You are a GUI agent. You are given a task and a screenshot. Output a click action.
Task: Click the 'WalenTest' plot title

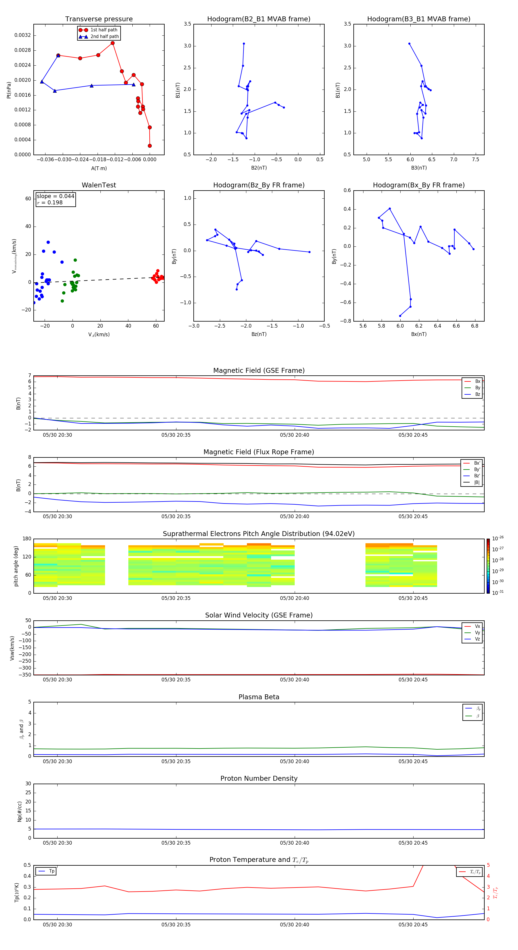click(99, 185)
